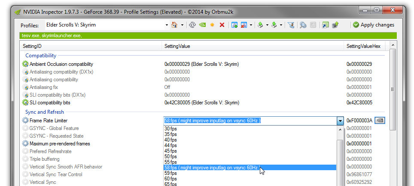Open the export profiles dropdown arrow

click(267, 25)
